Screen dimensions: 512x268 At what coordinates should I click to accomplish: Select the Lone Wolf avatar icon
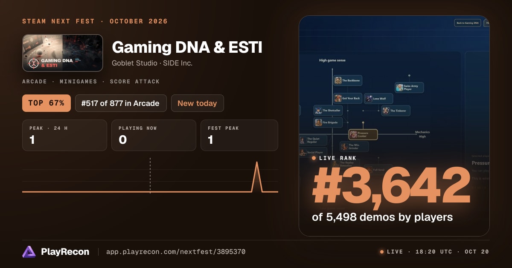coord(369,98)
